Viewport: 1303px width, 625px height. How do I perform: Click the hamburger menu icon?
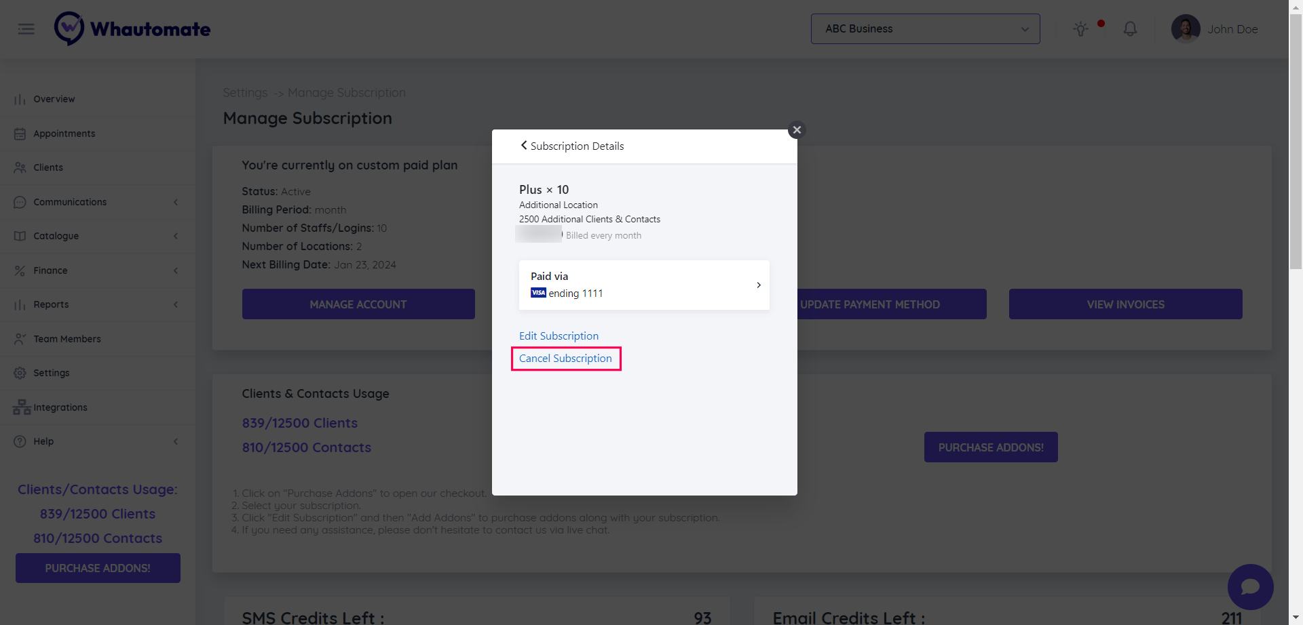[x=26, y=29]
